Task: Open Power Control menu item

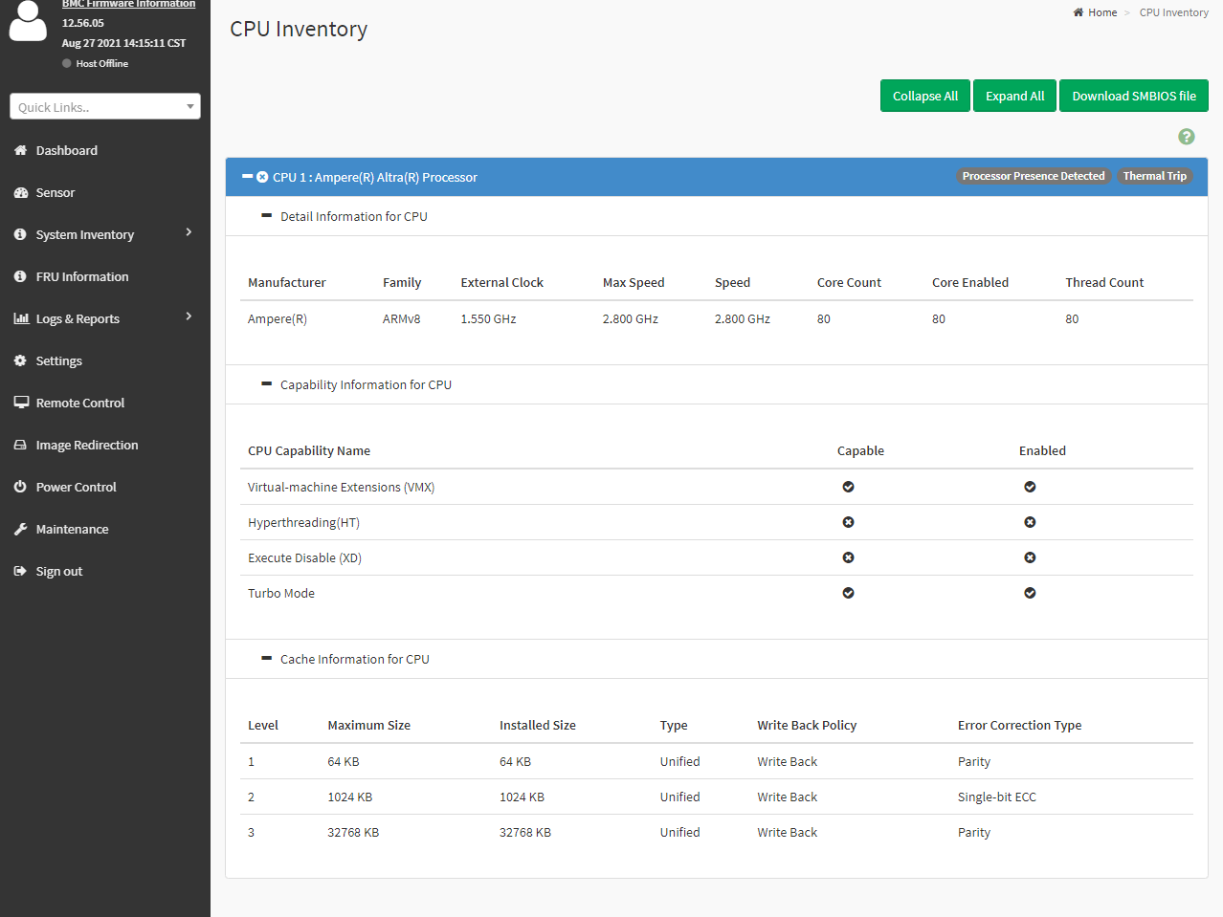Action: click(x=105, y=487)
